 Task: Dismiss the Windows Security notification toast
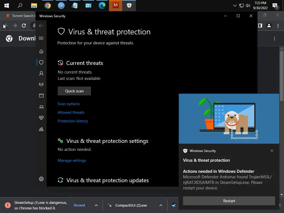[x=272, y=151]
